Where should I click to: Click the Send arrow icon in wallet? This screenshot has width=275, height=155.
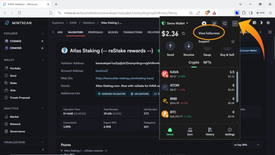[x=170, y=46]
